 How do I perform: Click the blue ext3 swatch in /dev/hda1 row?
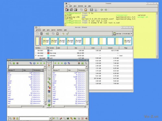point(48,50)
